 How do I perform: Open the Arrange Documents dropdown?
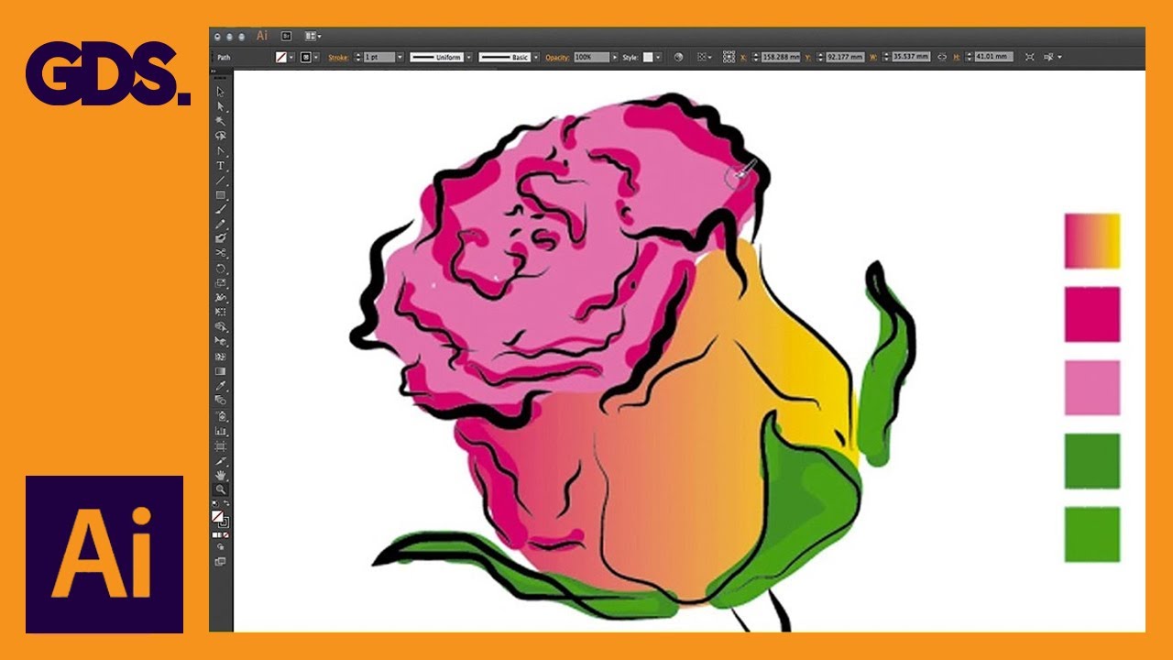[x=312, y=36]
